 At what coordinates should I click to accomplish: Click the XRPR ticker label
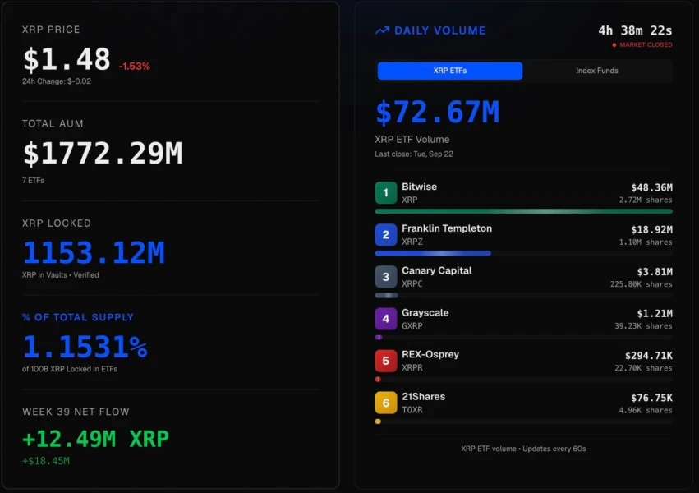(x=412, y=368)
